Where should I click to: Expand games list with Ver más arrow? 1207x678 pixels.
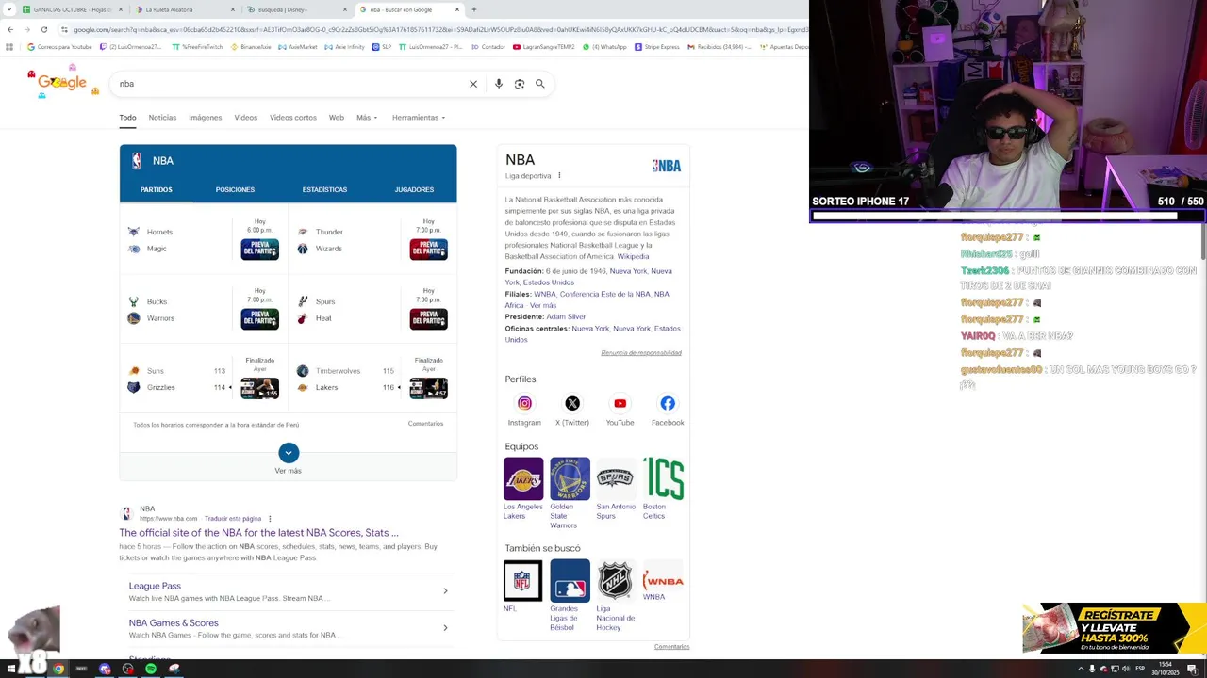tap(289, 453)
